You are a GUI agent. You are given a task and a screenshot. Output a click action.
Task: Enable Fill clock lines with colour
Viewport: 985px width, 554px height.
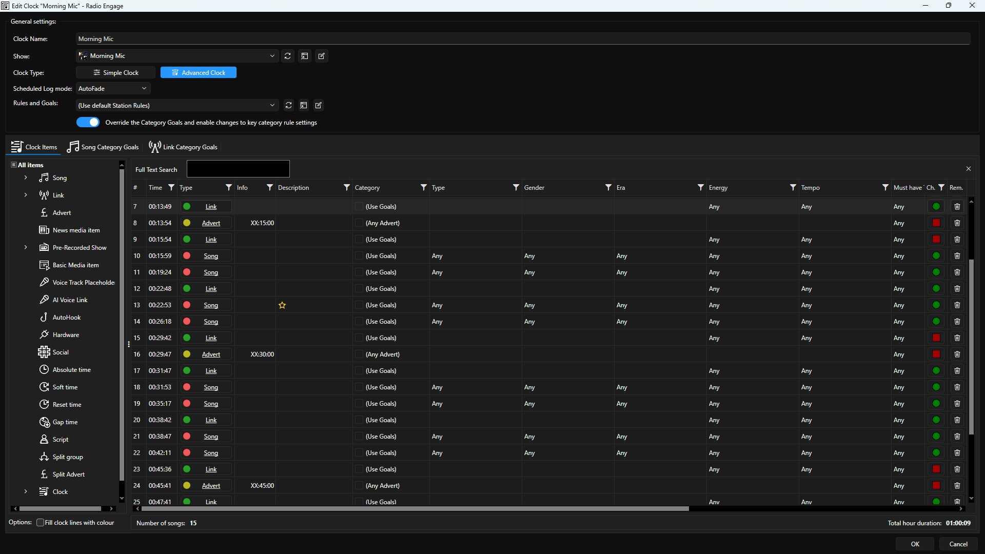(41, 523)
